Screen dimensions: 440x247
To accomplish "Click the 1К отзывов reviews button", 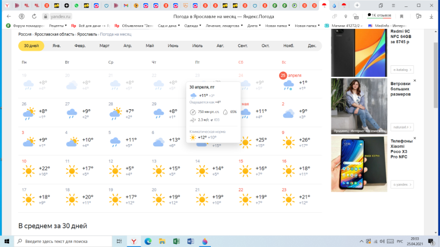I will 379,16.
